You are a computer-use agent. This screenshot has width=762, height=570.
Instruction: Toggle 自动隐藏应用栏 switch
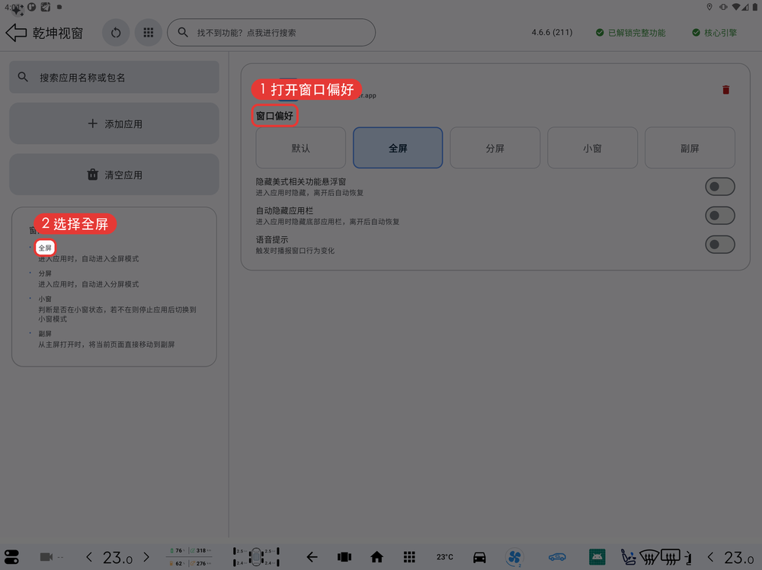pyautogui.click(x=720, y=215)
